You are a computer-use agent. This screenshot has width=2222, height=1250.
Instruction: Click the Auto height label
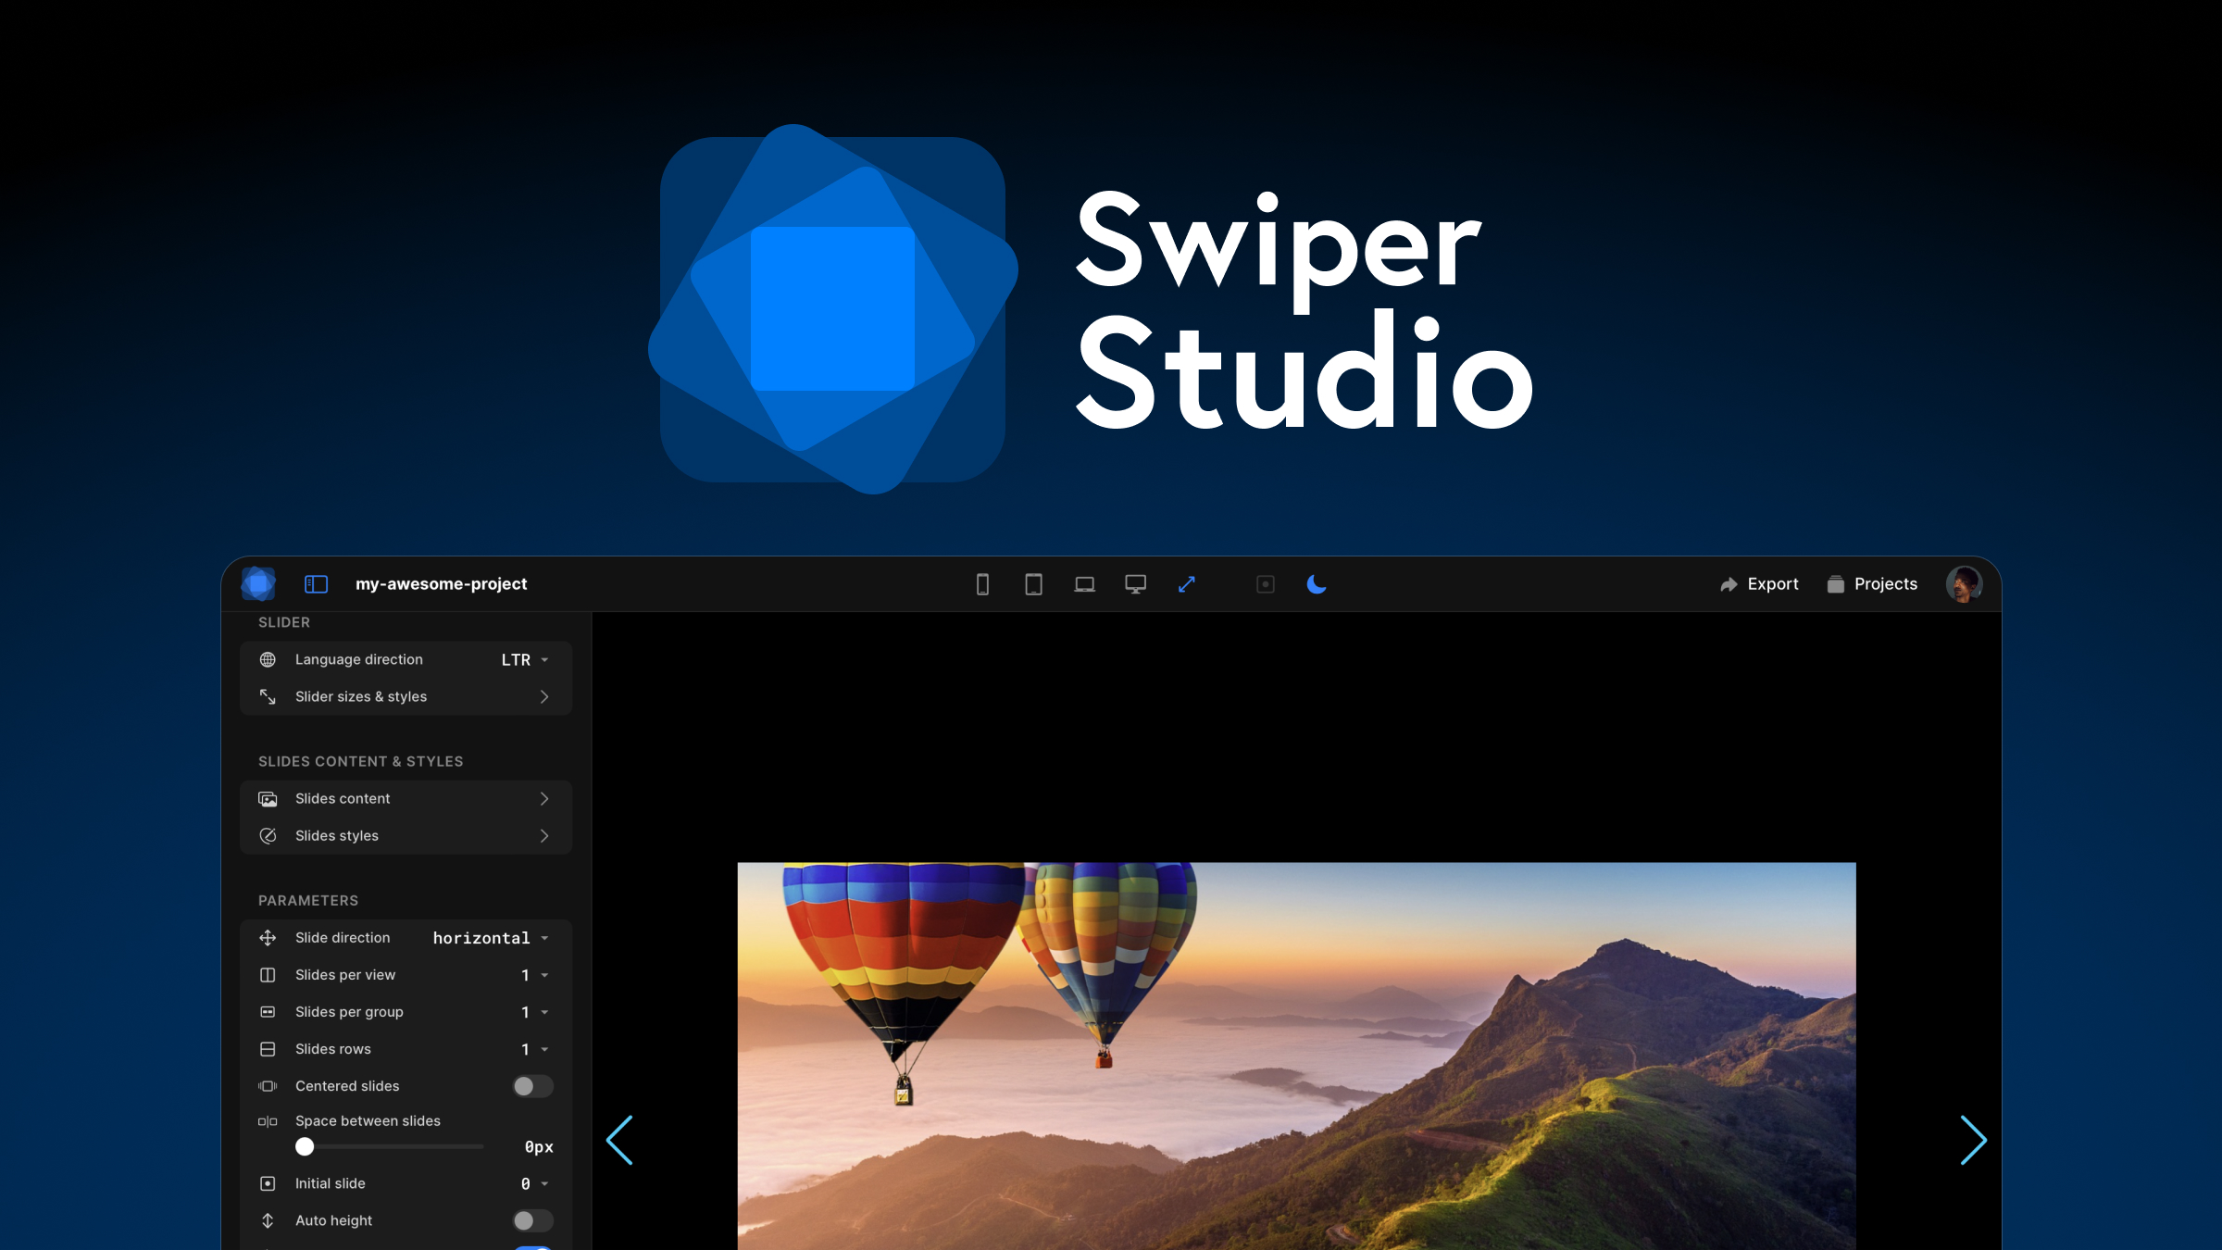pyautogui.click(x=333, y=1220)
